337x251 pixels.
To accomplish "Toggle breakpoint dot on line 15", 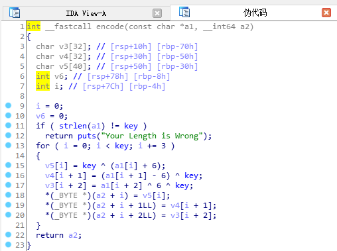I will click(8, 165).
